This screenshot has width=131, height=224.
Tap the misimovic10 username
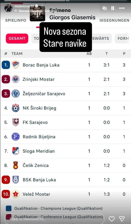(24, 6)
